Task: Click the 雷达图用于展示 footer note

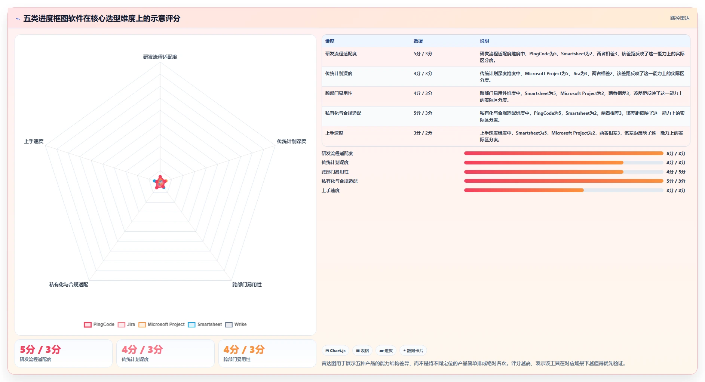Action: tap(474, 363)
